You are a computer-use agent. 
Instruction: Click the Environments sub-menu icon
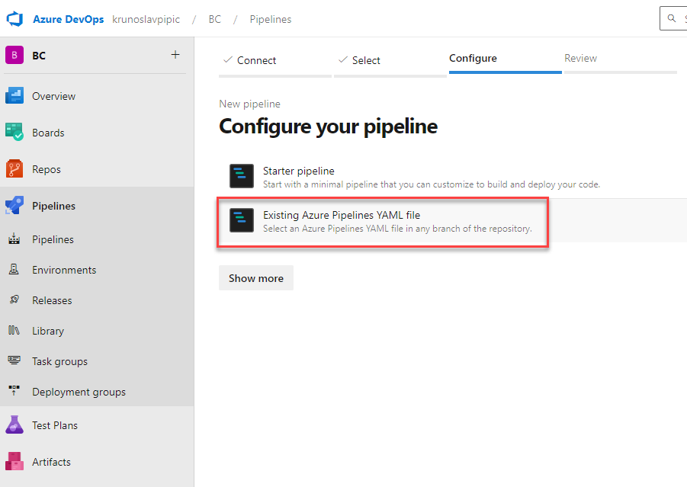[x=14, y=270]
